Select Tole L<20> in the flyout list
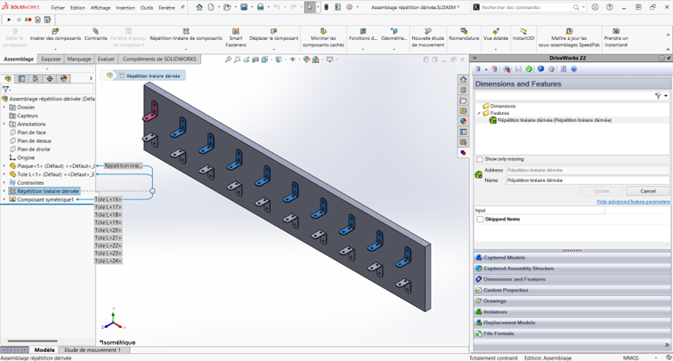 pos(109,230)
